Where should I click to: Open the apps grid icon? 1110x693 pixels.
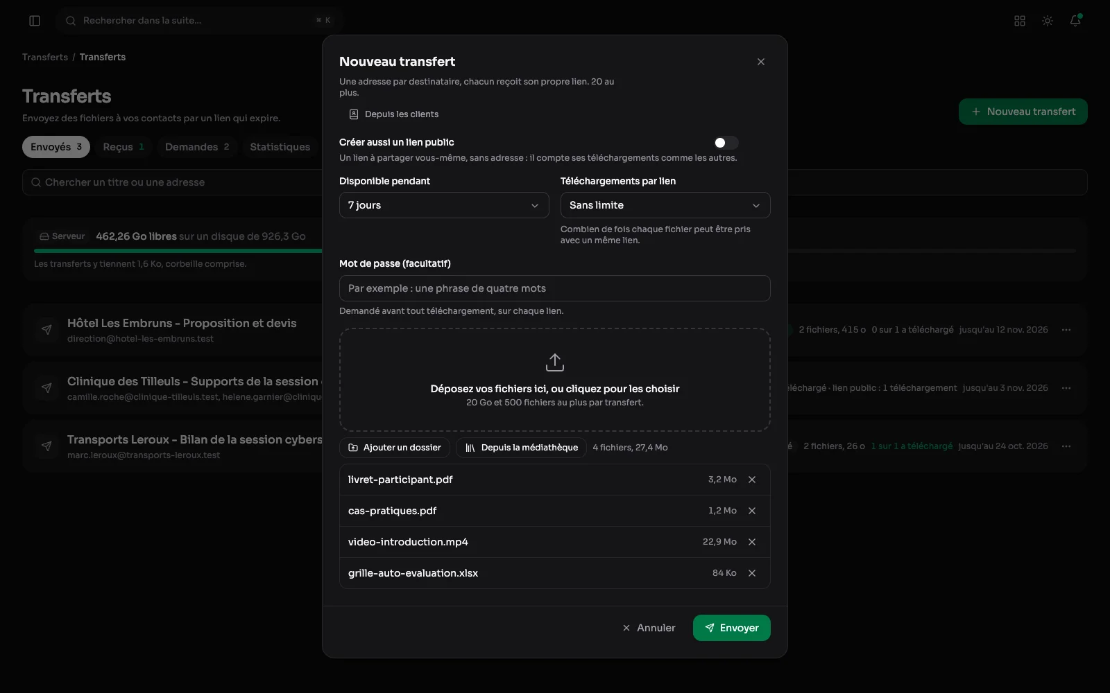tap(1020, 21)
